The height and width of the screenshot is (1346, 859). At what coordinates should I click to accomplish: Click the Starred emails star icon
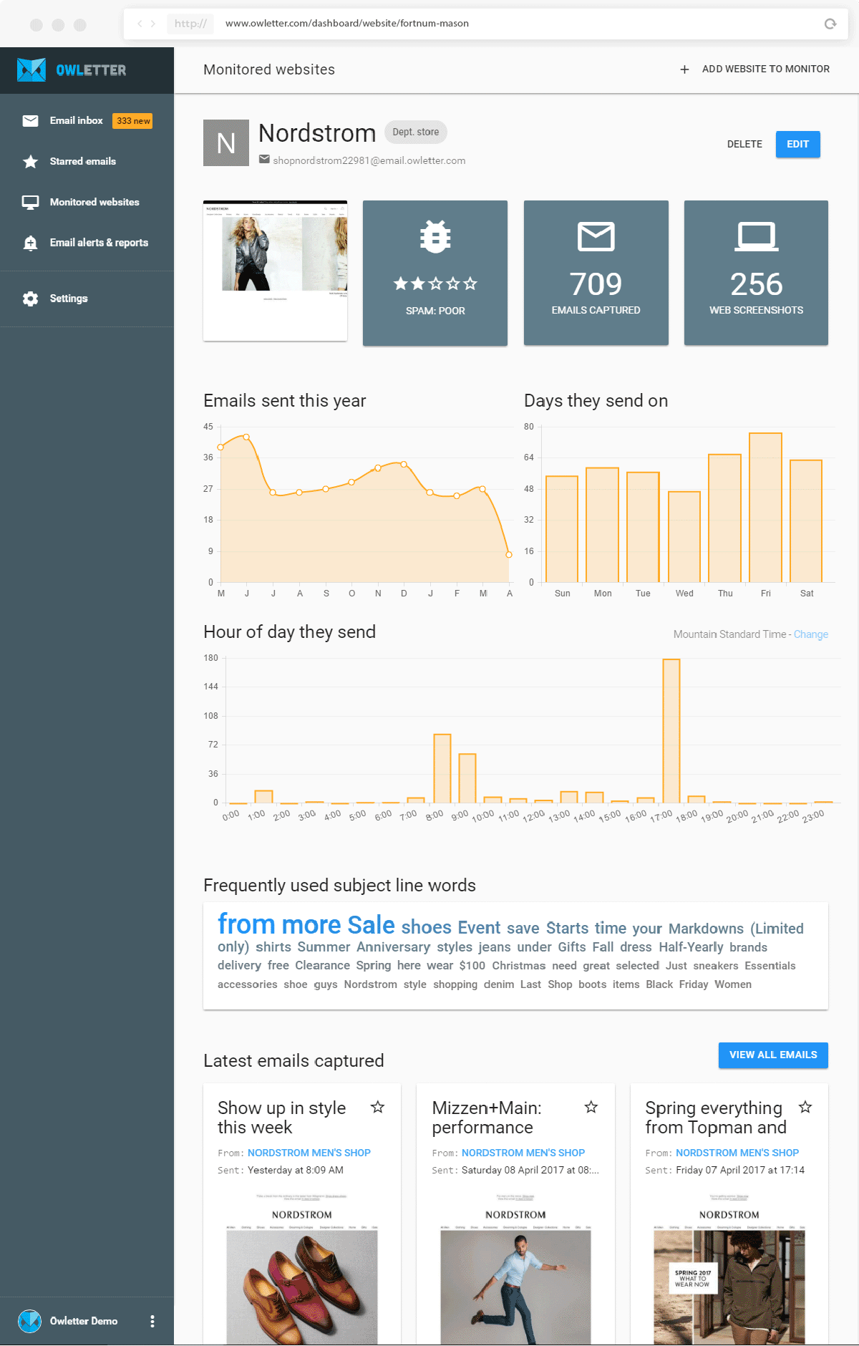(30, 162)
